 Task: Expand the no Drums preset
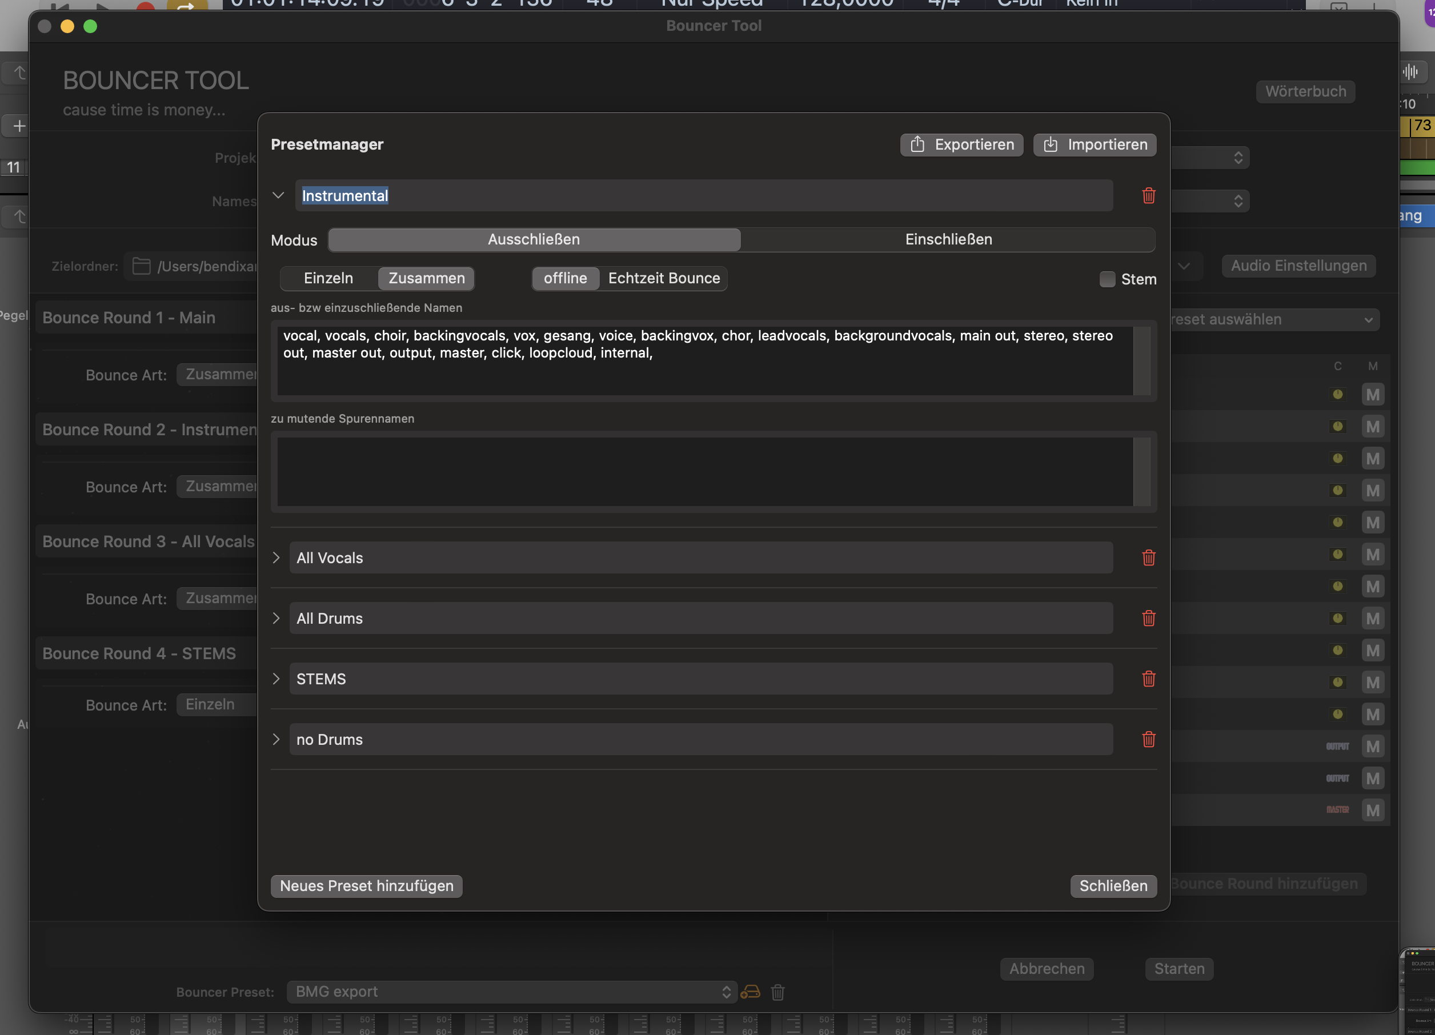(276, 739)
